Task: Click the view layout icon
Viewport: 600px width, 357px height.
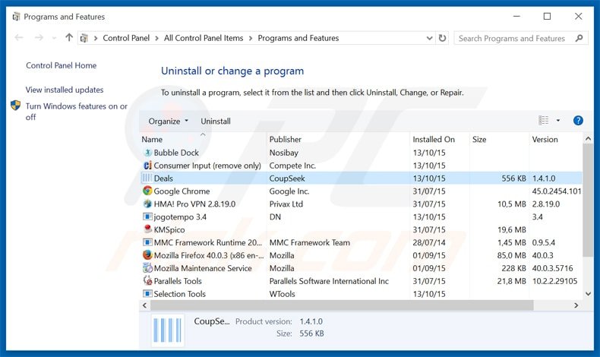Action: tap(543, 121)
